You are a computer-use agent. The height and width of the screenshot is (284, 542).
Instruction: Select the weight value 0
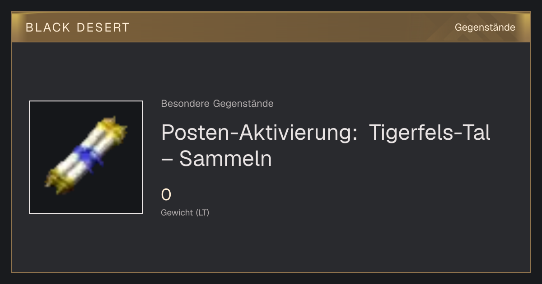tap(166, 195)
